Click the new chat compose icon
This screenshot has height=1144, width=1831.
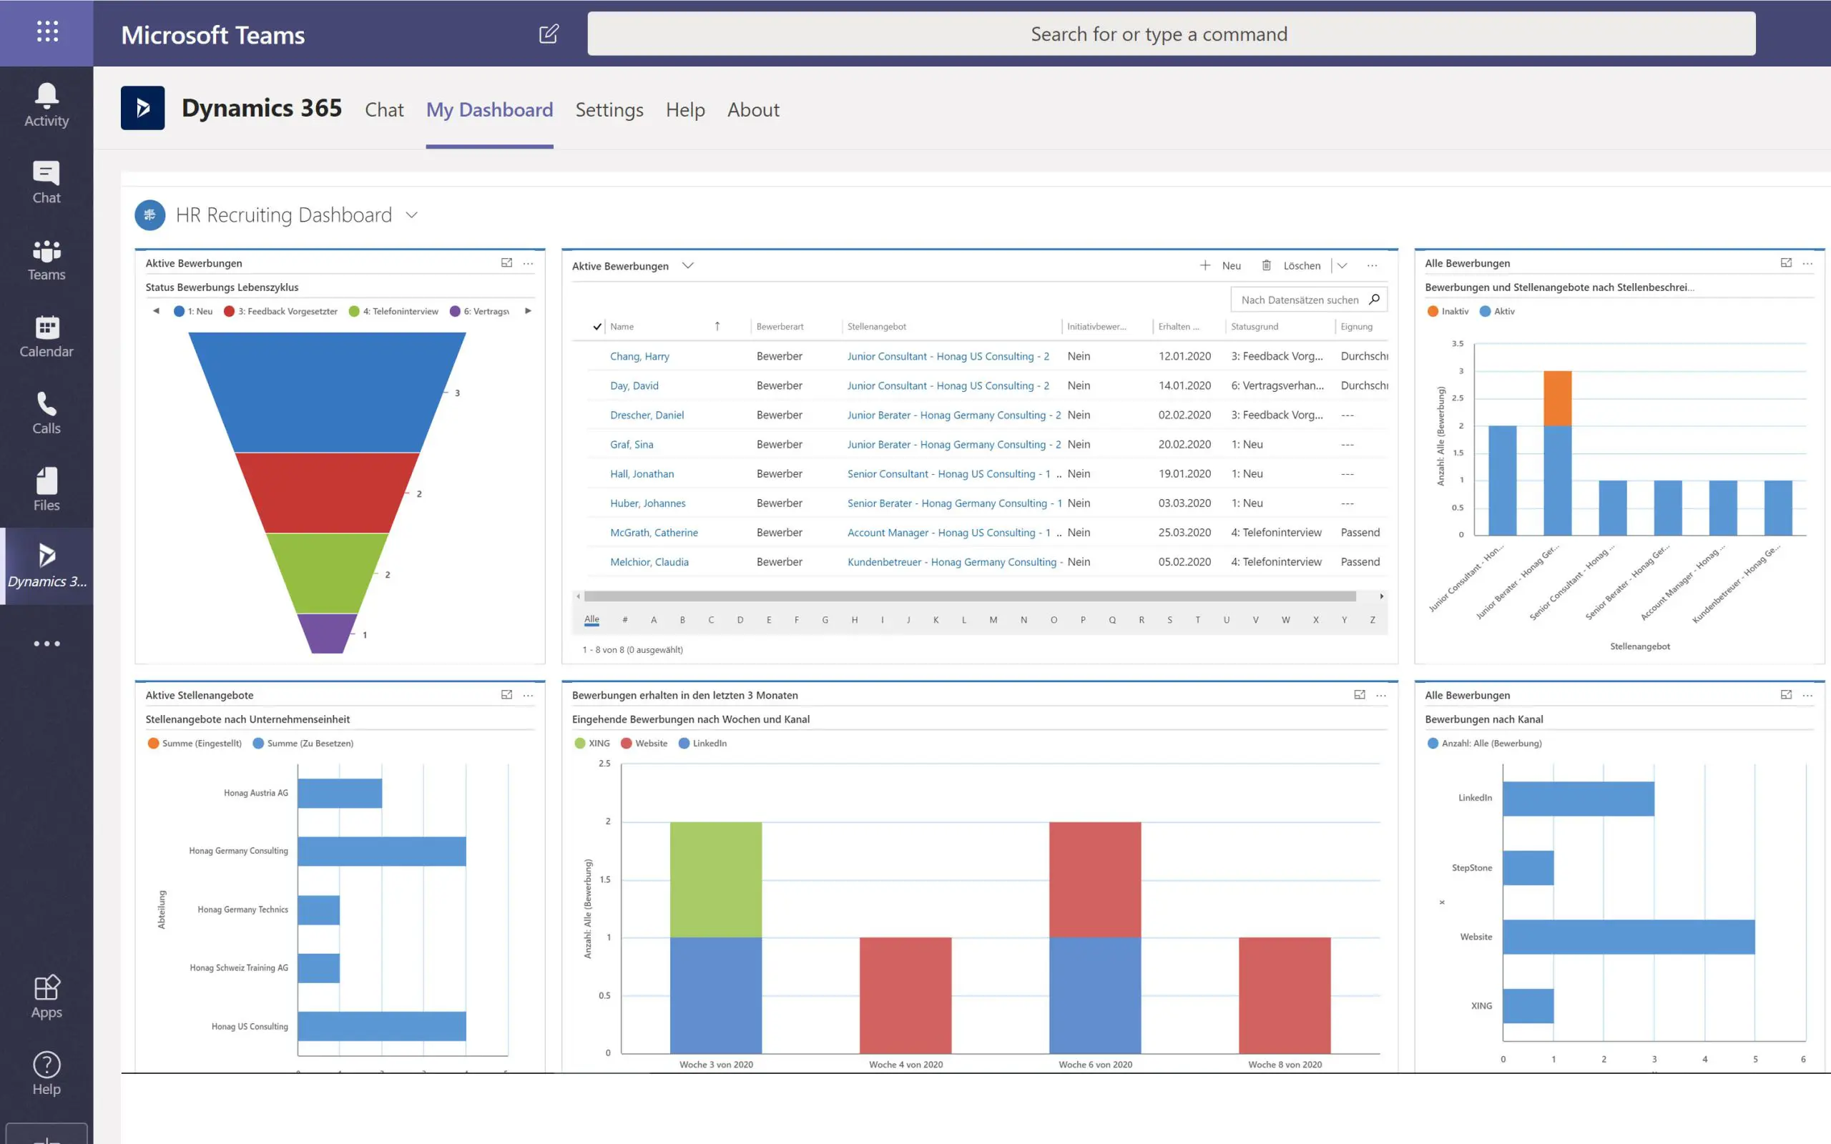point(549,34)
